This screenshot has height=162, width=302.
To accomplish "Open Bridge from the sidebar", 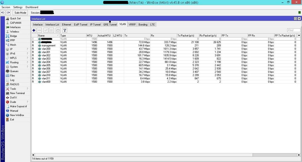I will (13, 36).
